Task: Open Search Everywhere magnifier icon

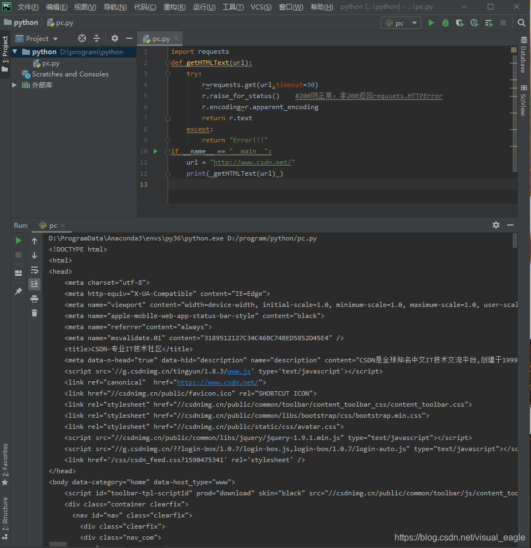Action: [521, 23]
